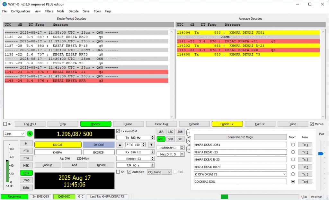Click the Pwr slider handle
Screen dimensions: 329x200
click(321, 154)
